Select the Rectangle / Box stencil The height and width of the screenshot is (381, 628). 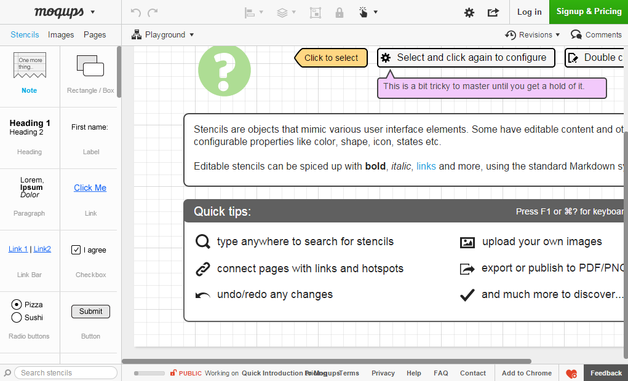click(x=90, y=76)
